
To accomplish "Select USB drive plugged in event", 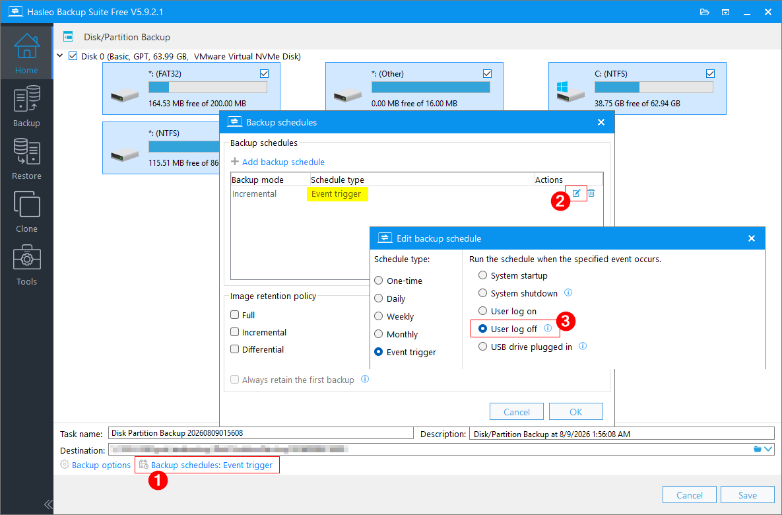I will click(x=482, y=347).
